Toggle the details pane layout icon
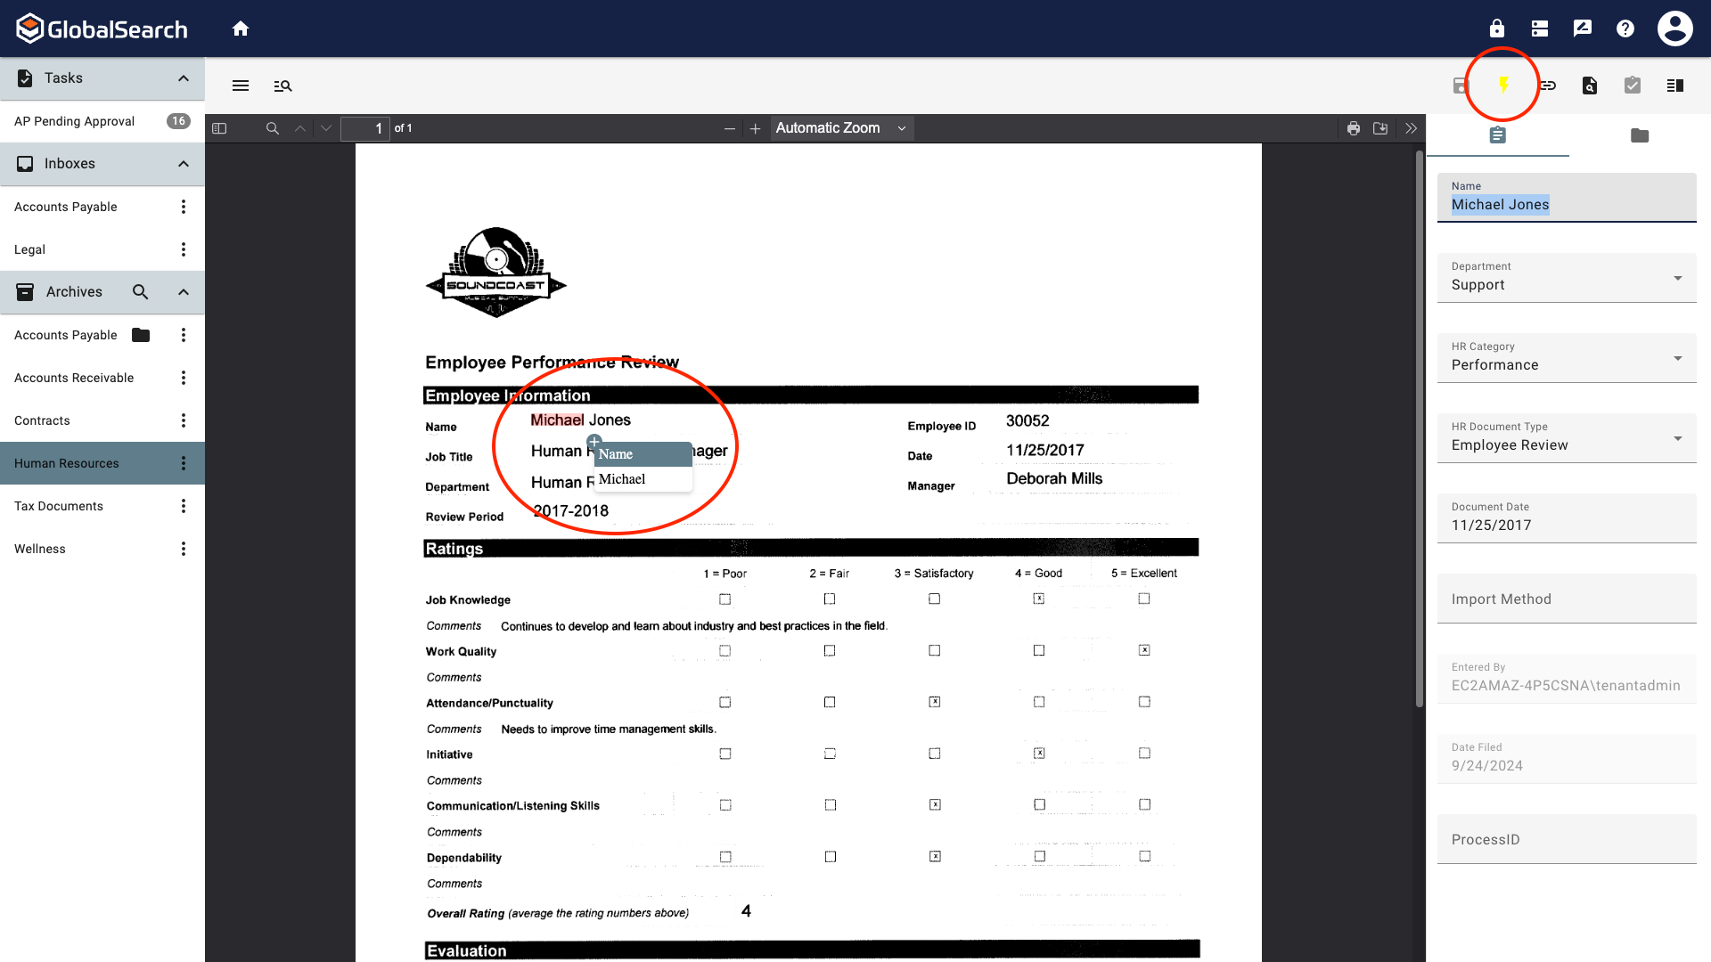This screenshot has width=1711, height=962. point(1674,85)
